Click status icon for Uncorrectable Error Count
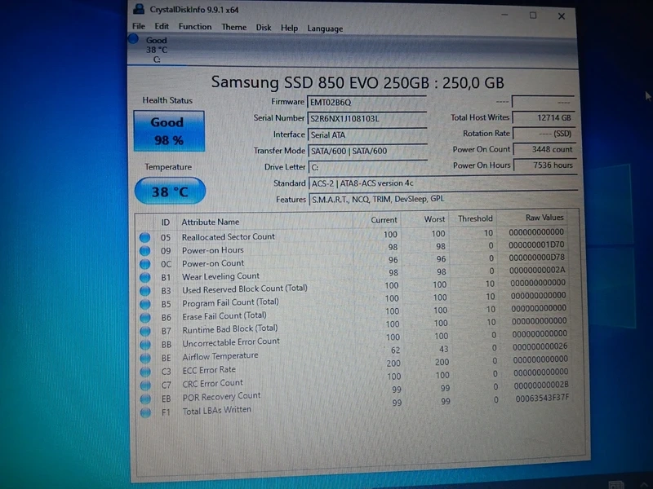Image resolution: width=653 pixels, height=489 pixels. pyautogui.click(x=145, y=345)
